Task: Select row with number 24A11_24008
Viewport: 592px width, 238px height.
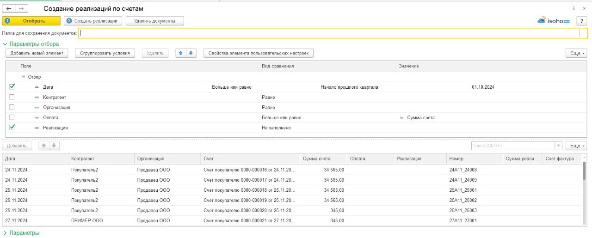Action: click(292, 170)
